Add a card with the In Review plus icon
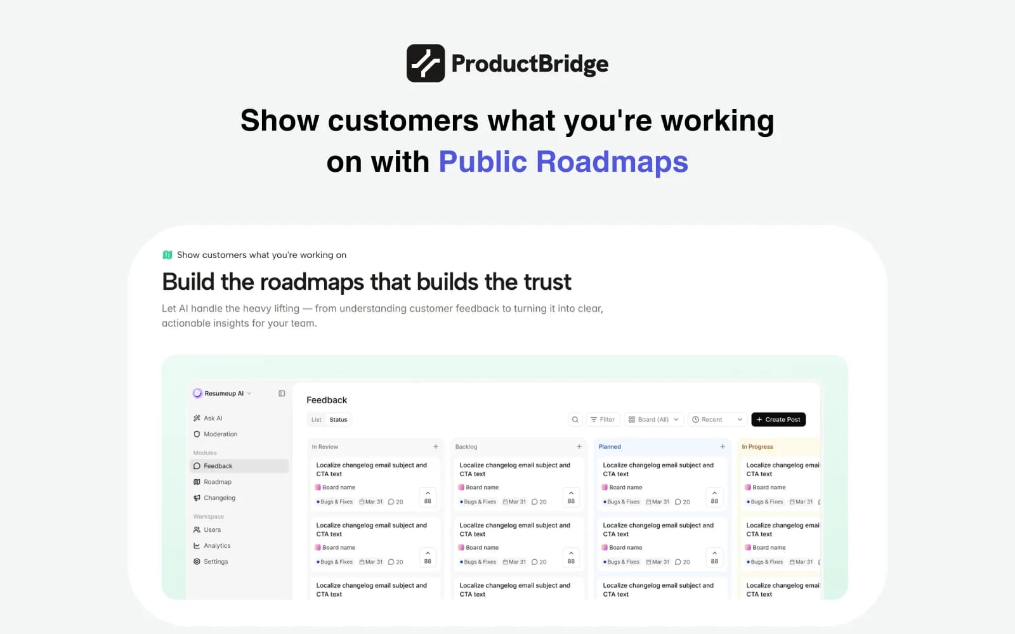This screenshot has width=1015, height=634. pos(436,446)
